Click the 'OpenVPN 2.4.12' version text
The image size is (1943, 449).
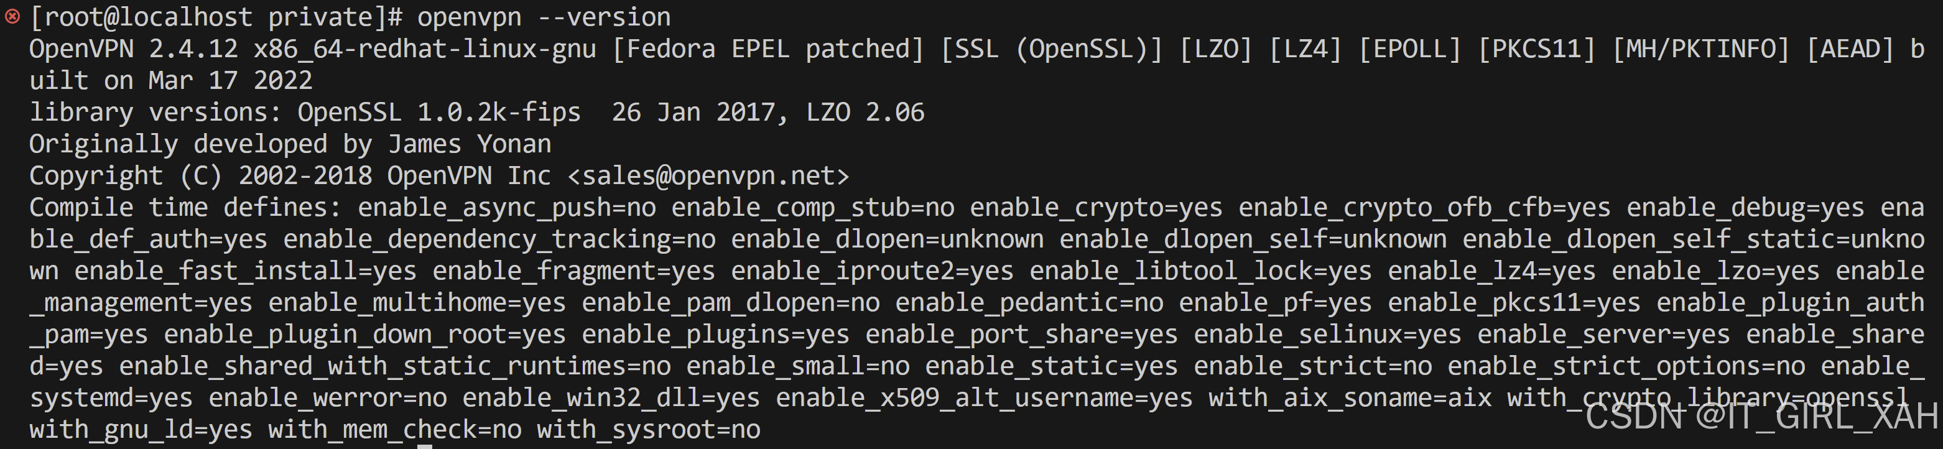pos(134,49)
